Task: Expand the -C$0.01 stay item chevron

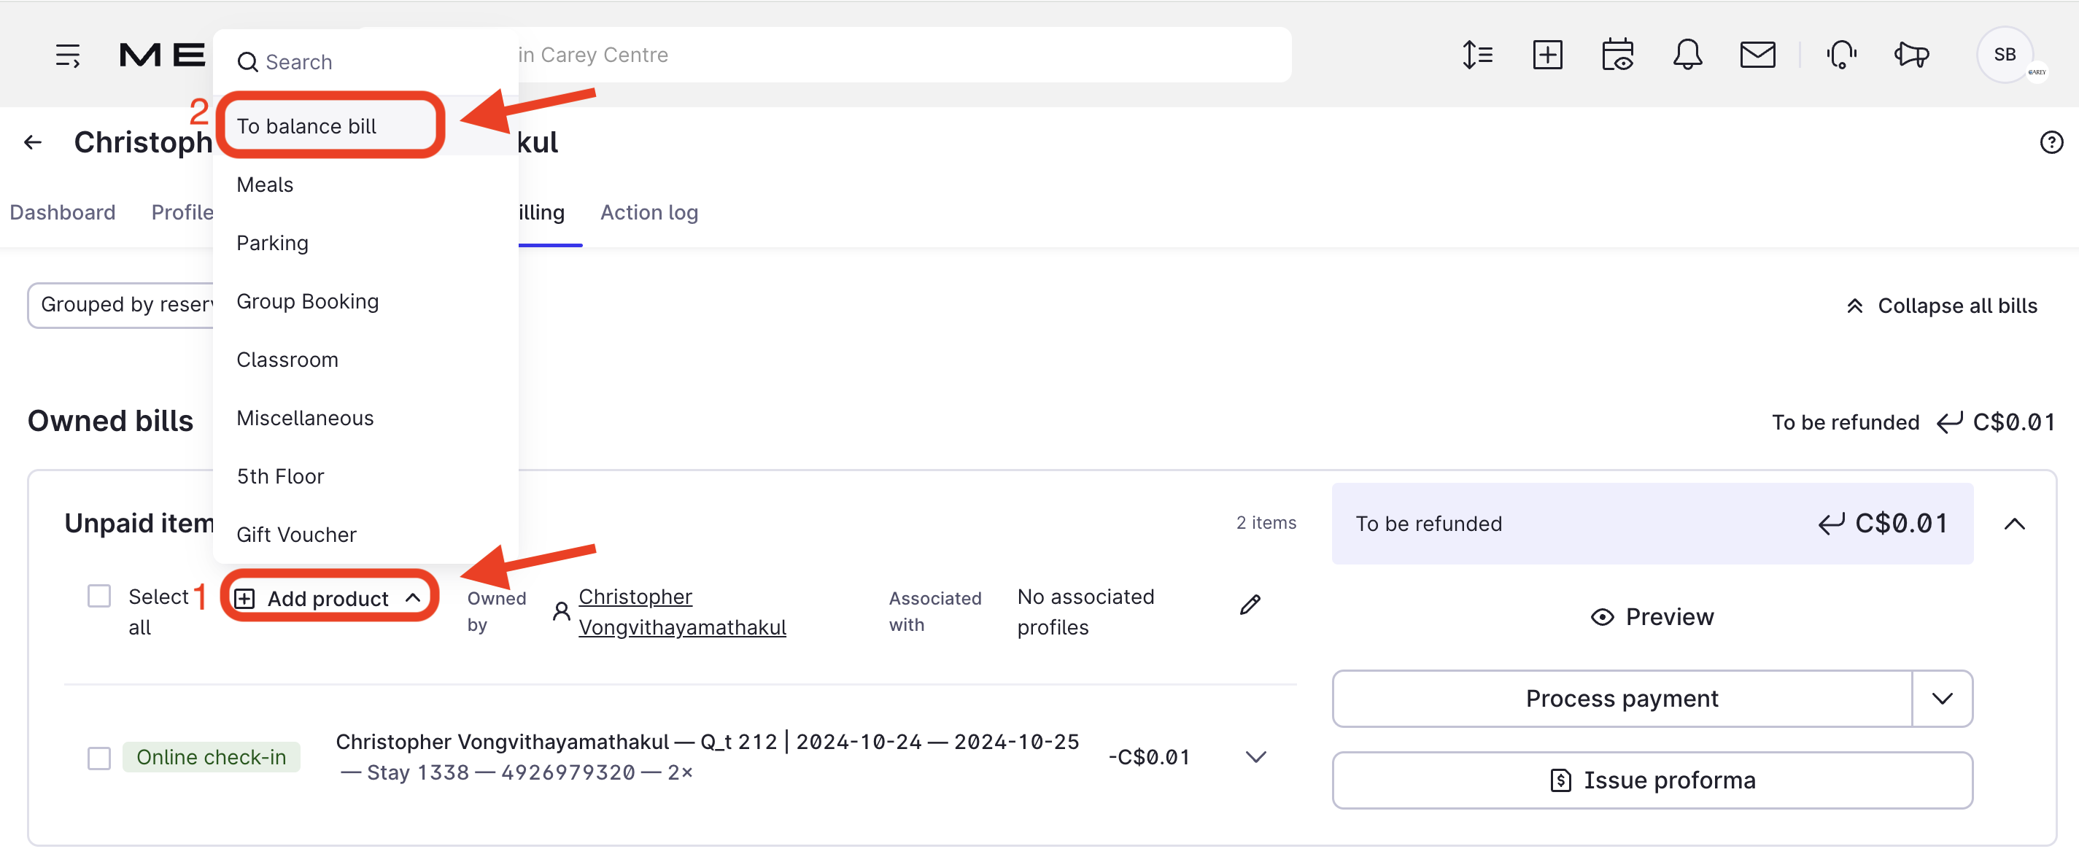Action: (1256, 757)
